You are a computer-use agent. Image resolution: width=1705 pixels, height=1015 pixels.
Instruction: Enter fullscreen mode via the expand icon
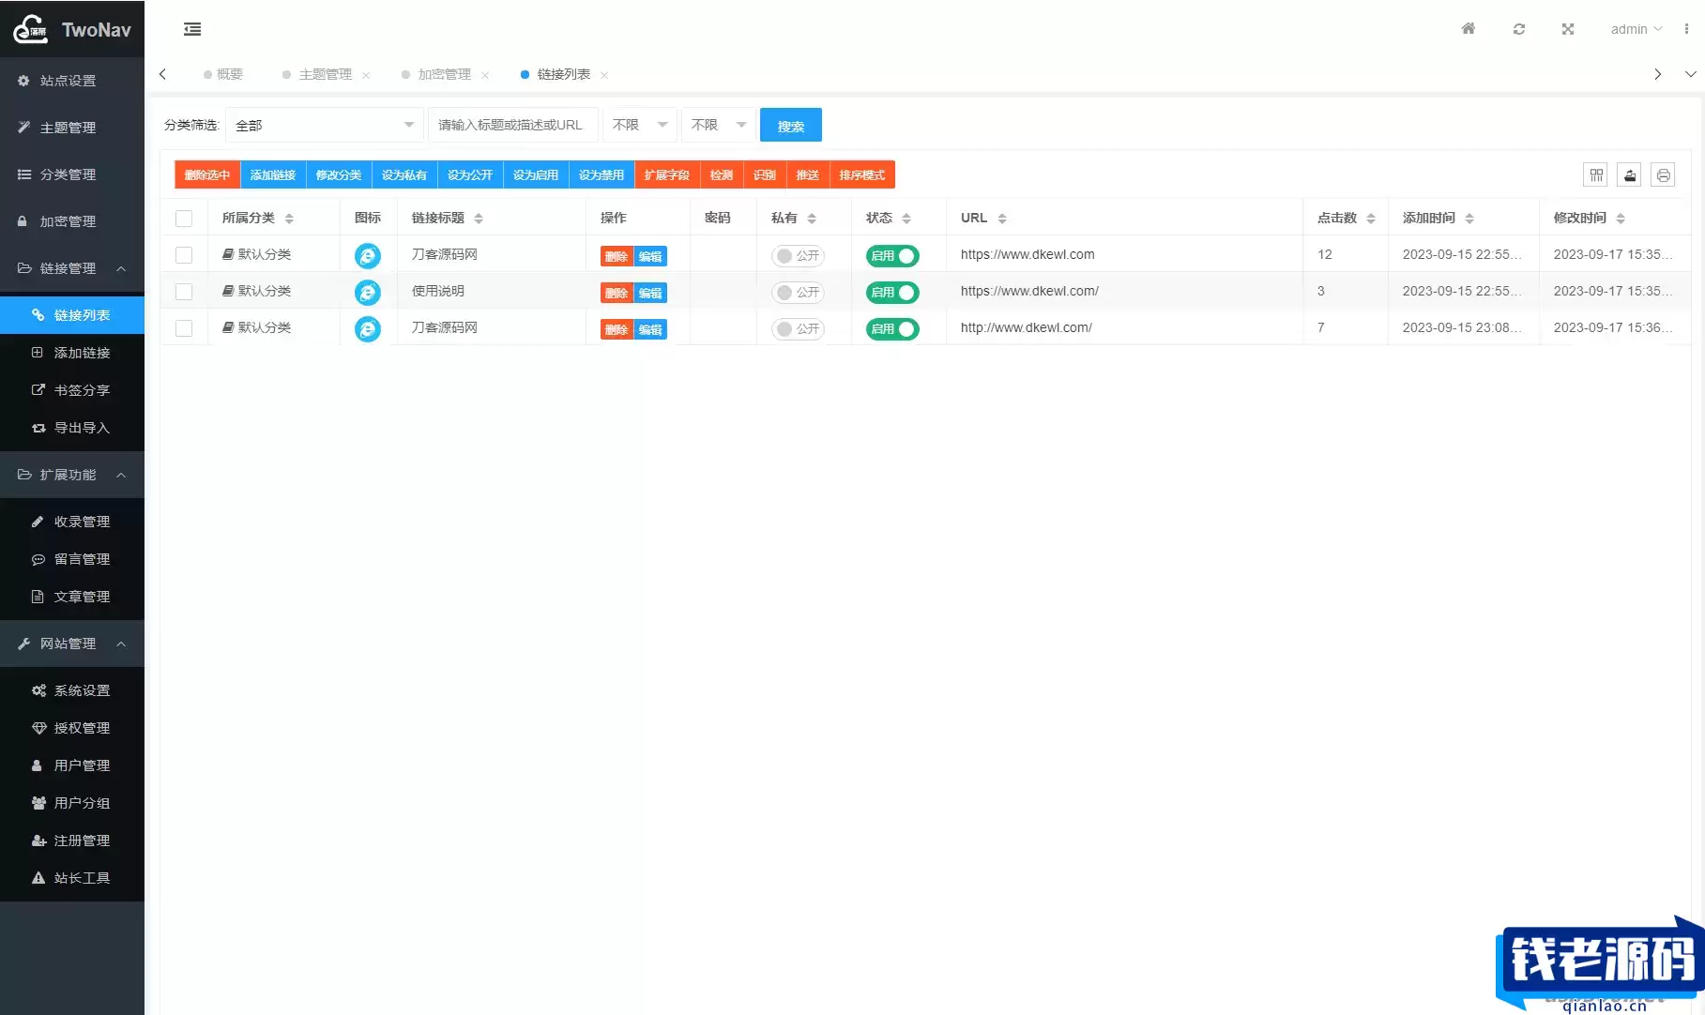coord(1568,29)
